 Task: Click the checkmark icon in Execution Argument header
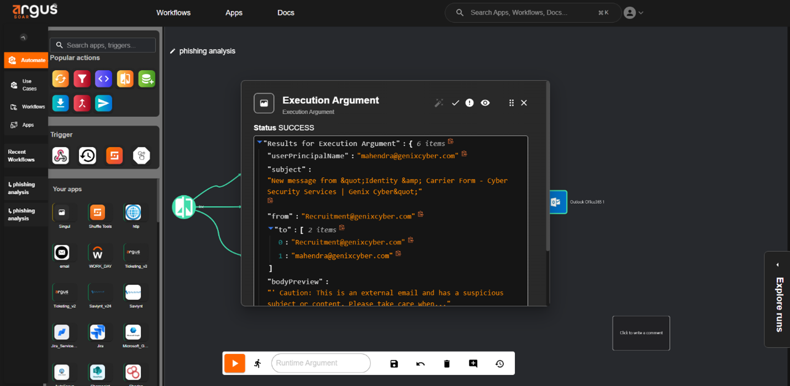tap(455, 103)
